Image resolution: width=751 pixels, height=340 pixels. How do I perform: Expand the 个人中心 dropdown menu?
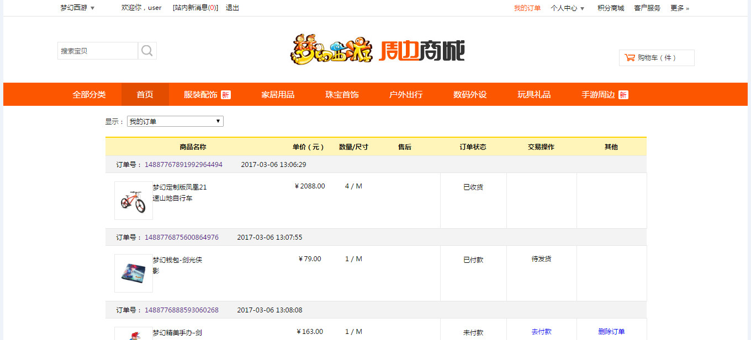pyautogui.click(x=568, y=8)
